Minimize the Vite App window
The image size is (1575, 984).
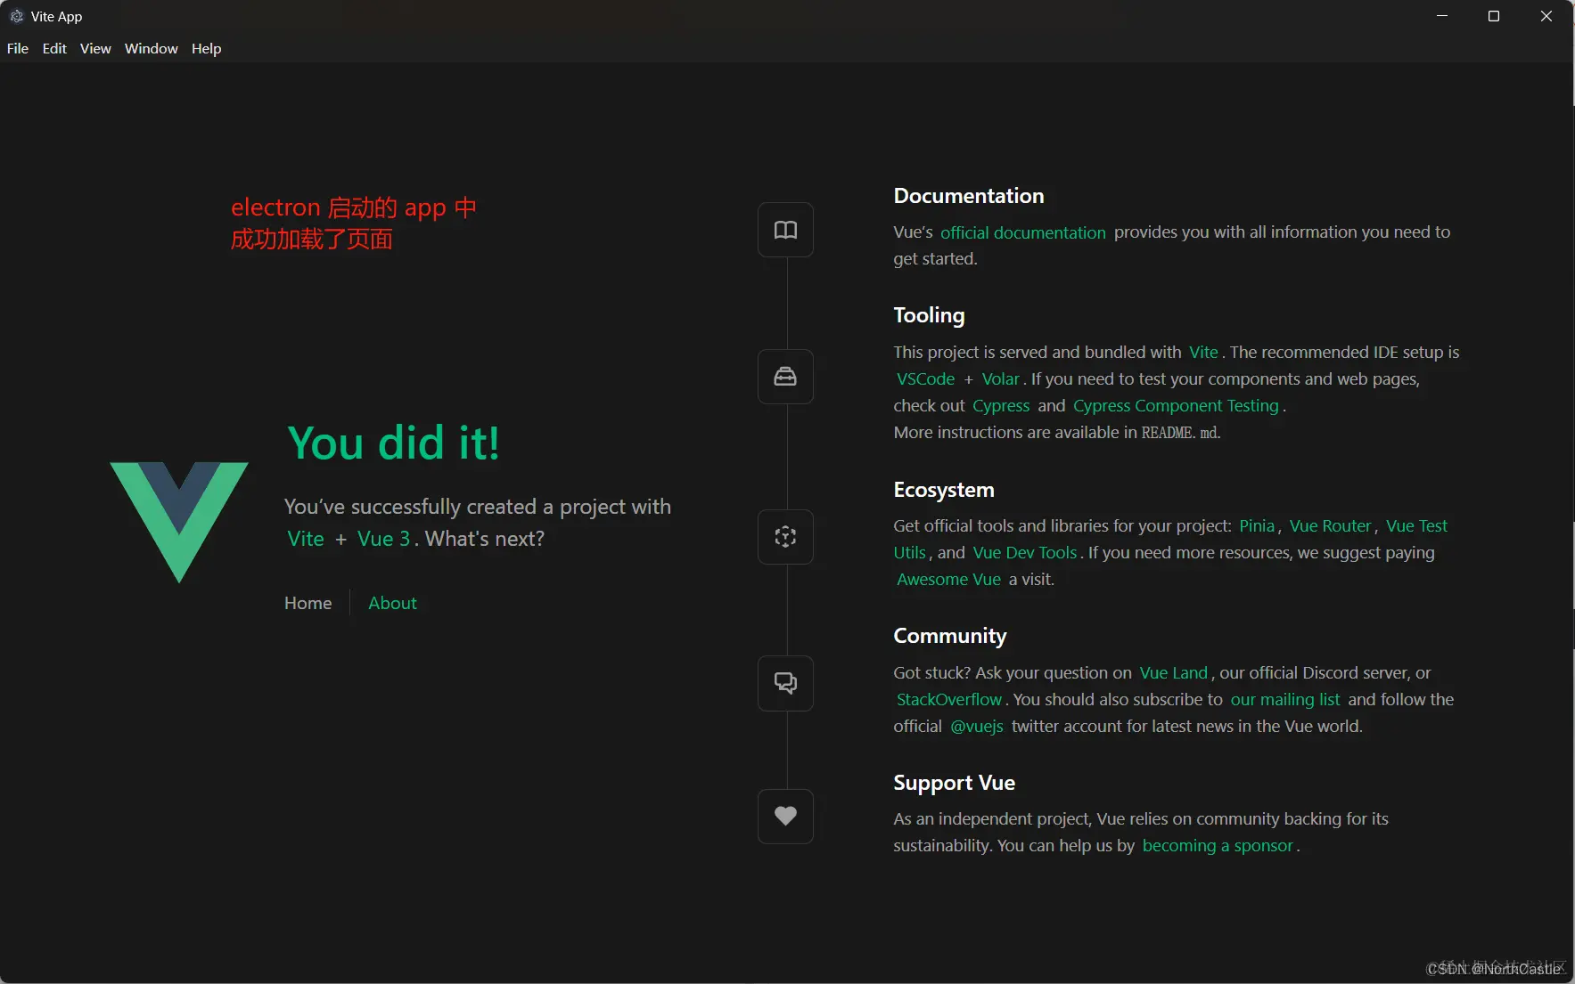[1442, 16]
